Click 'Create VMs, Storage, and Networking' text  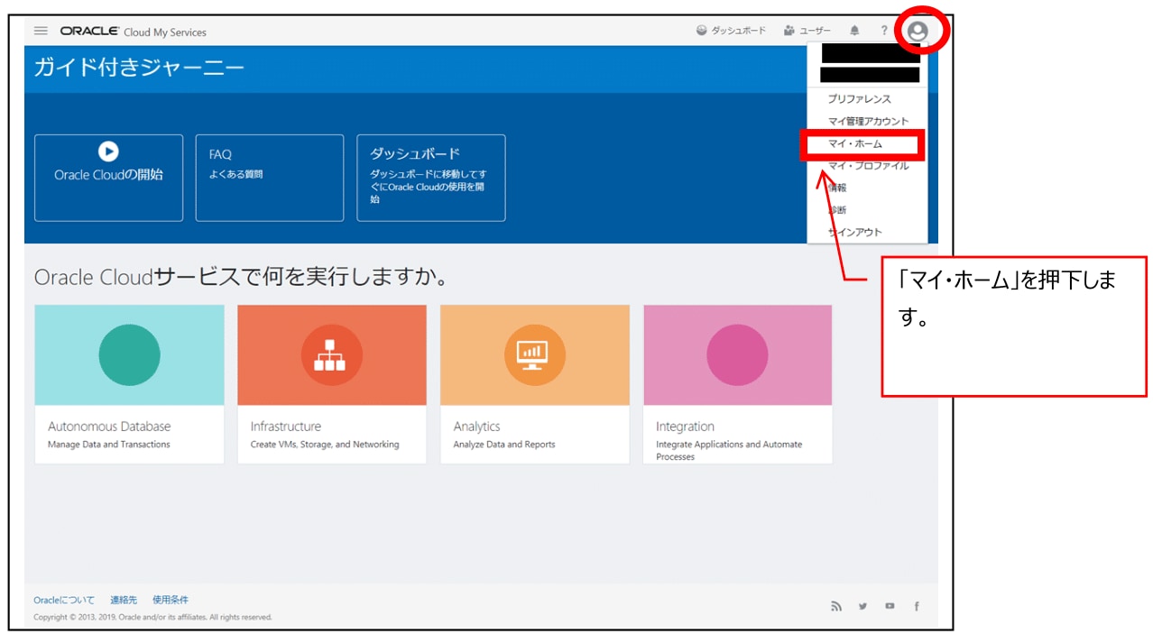click(x=325, y=445)
